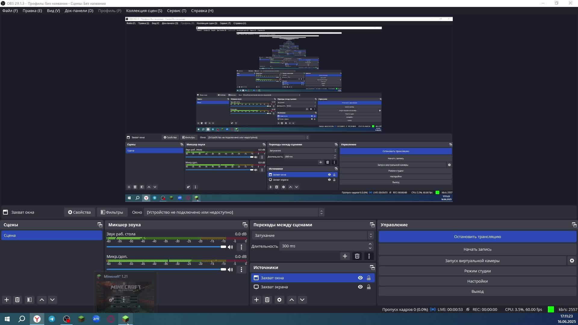This screenshot has width=578, height=325.
Task: Add a new scene with plus icon
Action: coord(7,300)
